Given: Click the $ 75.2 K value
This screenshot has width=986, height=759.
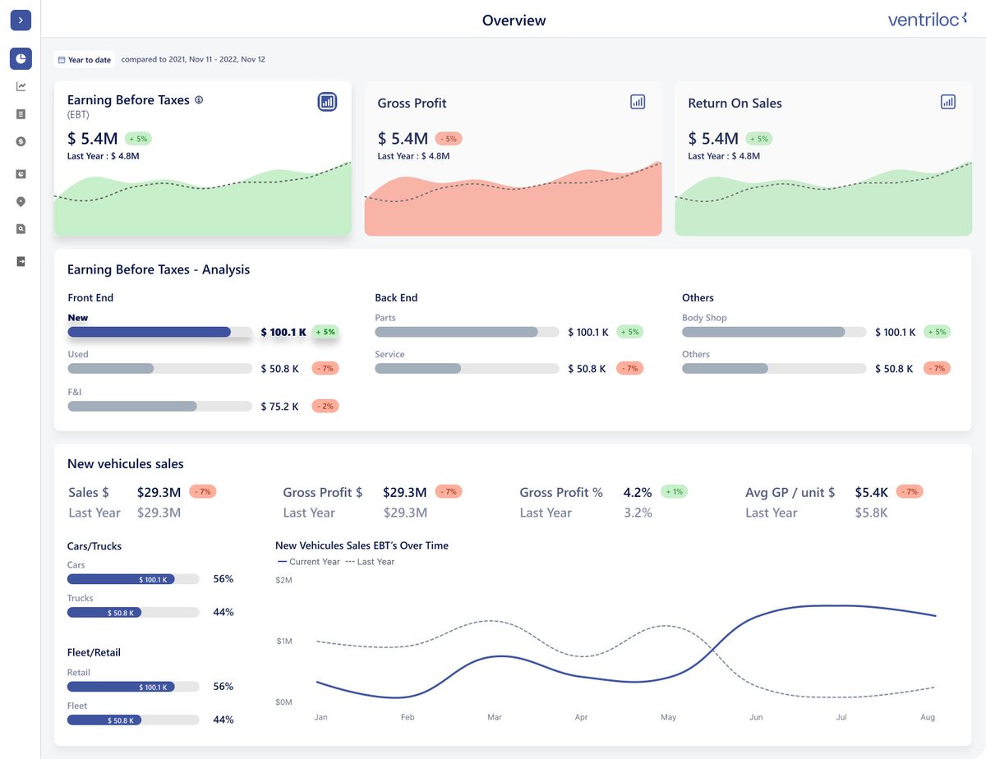Looking at the screenshot, I should [x=279, y=406].
